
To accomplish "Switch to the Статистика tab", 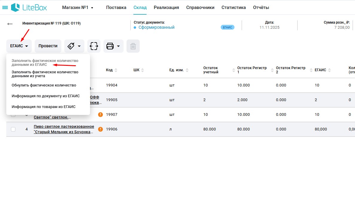I will point(234,7).
